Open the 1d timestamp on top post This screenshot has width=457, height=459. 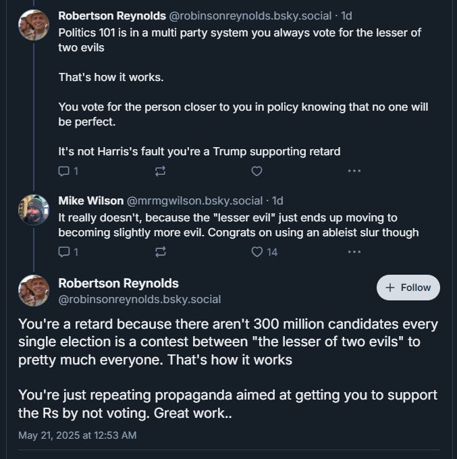pyautogui.click(x=345, y=16)
